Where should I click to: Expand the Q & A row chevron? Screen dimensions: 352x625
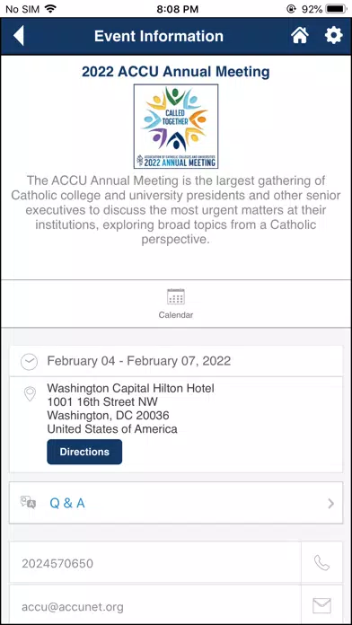pos(330,504)
